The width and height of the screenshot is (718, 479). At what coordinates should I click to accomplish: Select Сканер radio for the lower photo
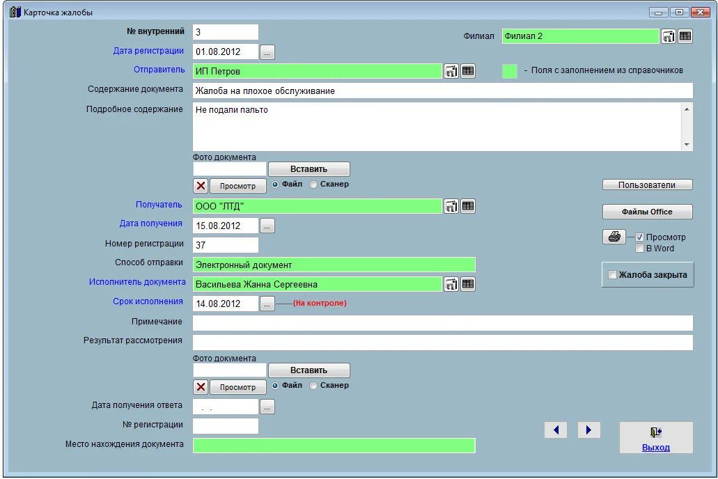(x=313, y=386)
